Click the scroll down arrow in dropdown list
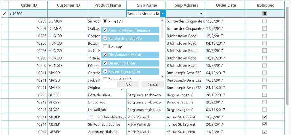The width and height of the screenshot is (291, 135). pyautogui.click(x=162, y=77)
